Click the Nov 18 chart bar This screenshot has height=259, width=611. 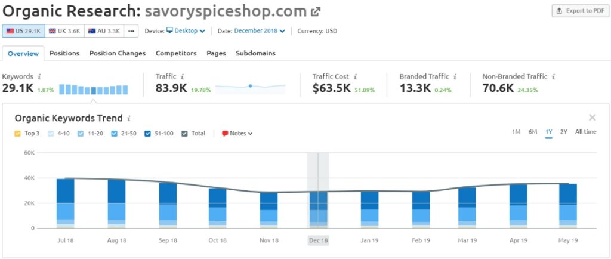point(269,210)
